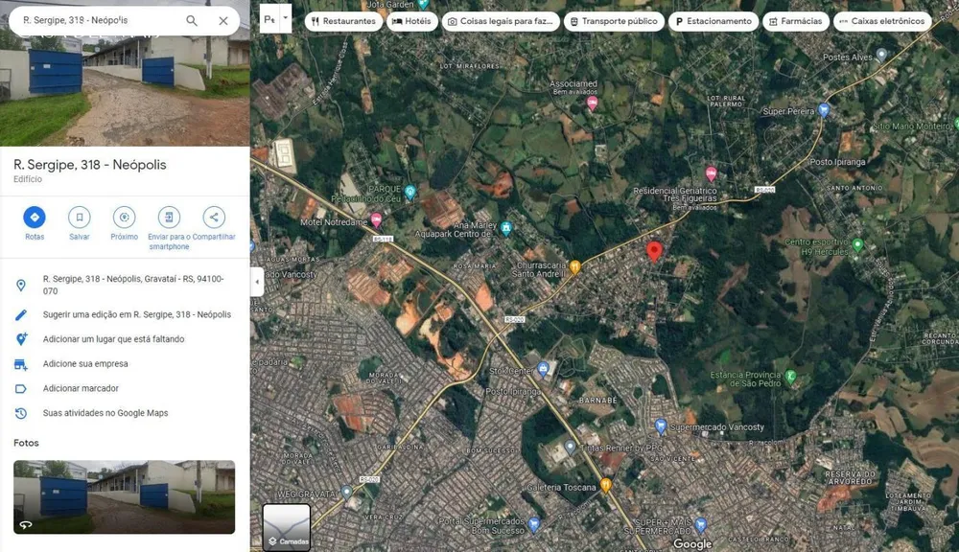The width and height of the screenshot is (959, 552).
Task: Click Pottal Supermercados Bom Sucesso pin
Action: [x=534, y=524]
